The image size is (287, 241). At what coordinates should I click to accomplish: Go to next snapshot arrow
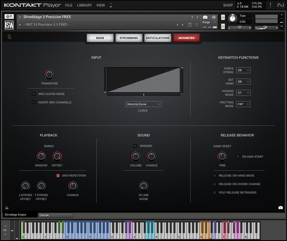coord(183,25)
